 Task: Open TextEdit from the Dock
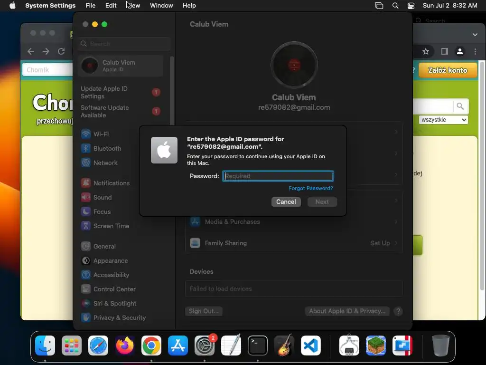tap(231, 346)
